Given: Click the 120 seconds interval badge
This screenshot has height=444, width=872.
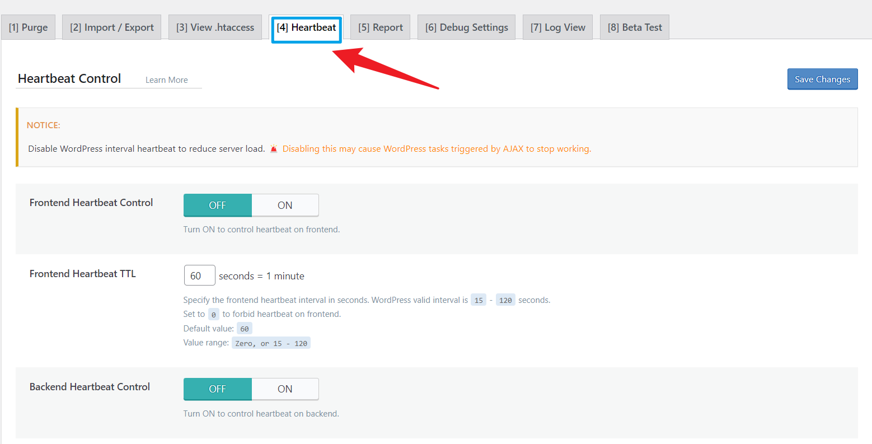Looking at the screenshot, I should [505, 300].
